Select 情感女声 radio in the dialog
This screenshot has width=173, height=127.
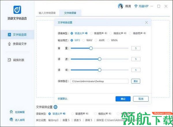[110, 33]
